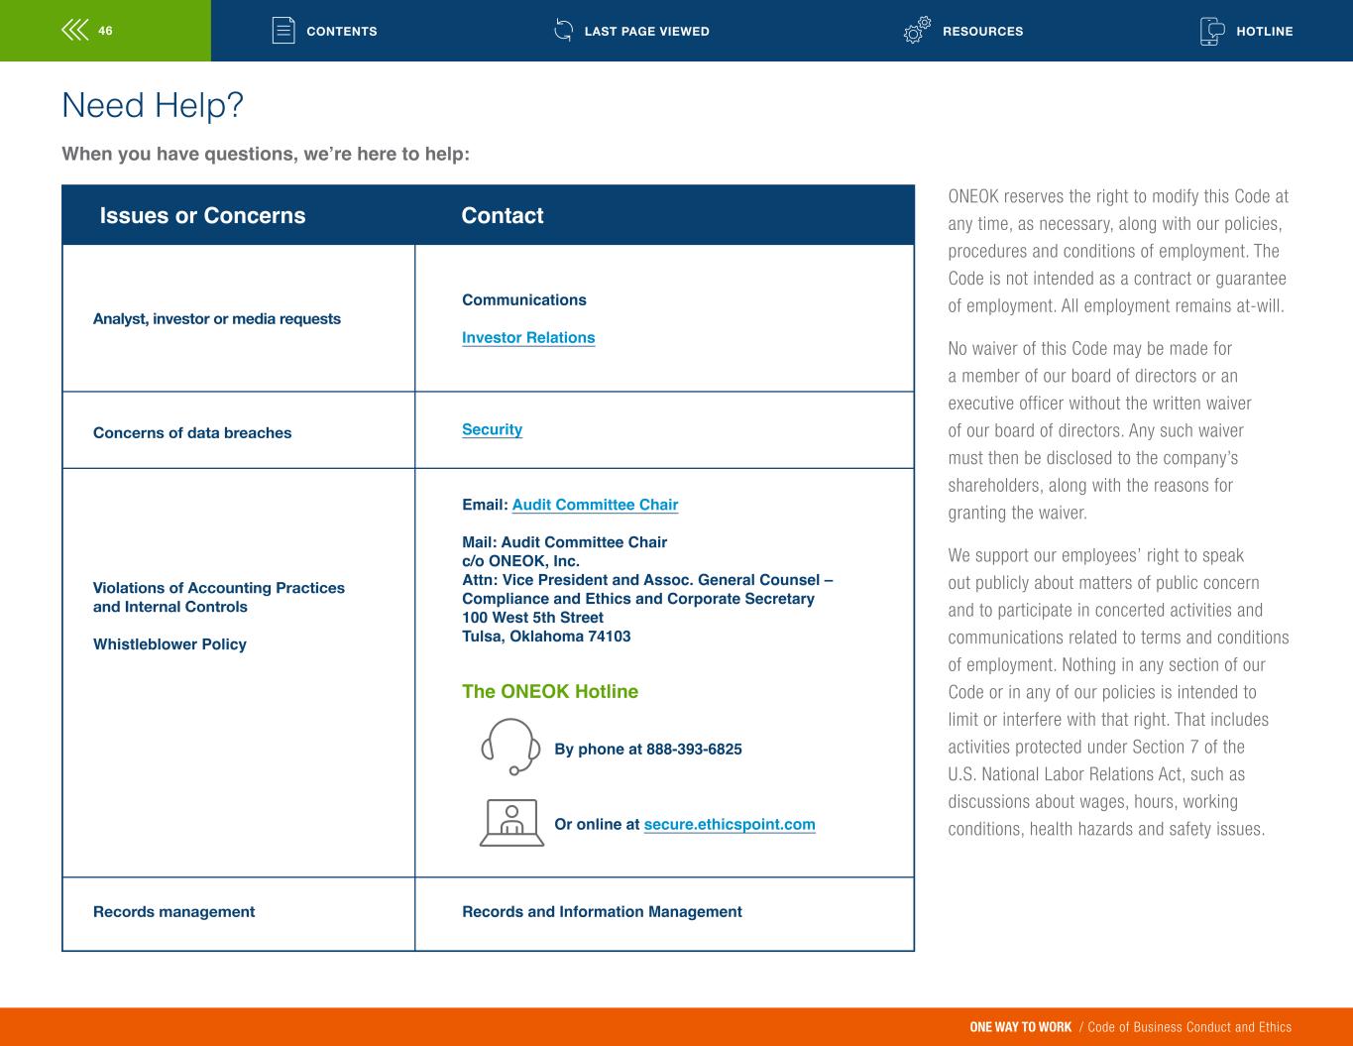
Task: Click the ONE WAY TO WORK footer text
Action: coord(1020,1027)
